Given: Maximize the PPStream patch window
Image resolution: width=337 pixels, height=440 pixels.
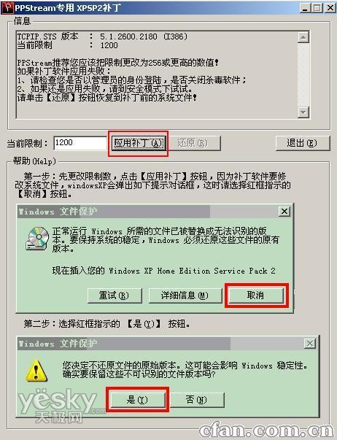Looking at the screenshot, I should 317,7.
